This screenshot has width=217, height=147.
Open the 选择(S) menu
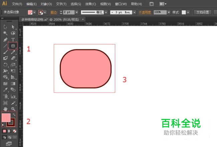pos(76,4)
